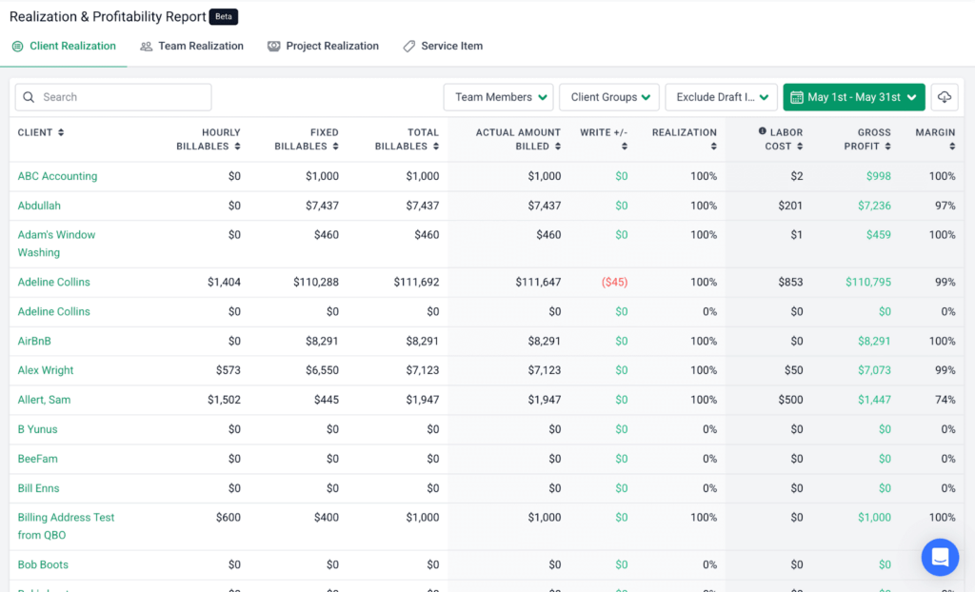Viewport: 975px width, 592px height.
Task: Open the May 1st - May 31st date picker
Action: click(854, 97)
